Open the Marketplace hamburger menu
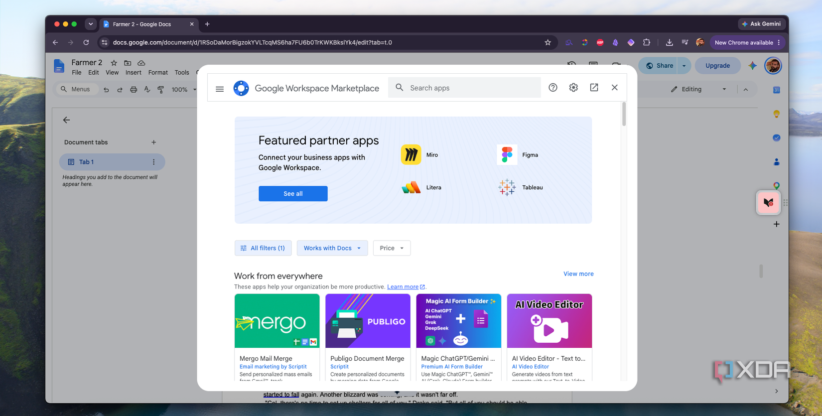The width and height of the screenshot is (822, 416). [x=220, y=89]
